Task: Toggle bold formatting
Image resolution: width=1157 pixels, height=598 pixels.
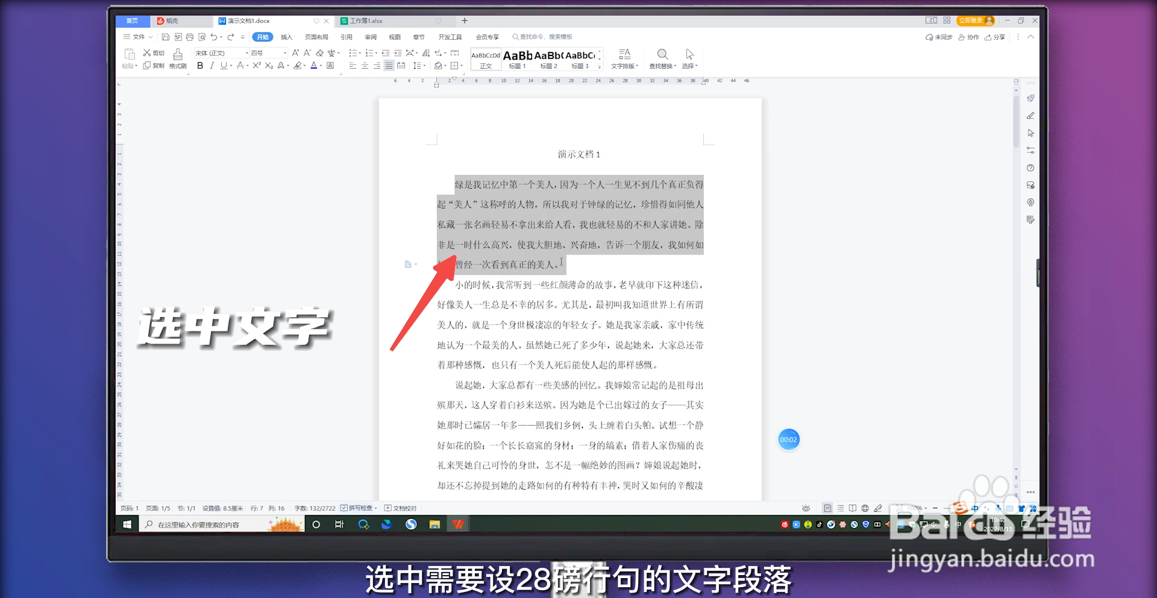Action: (x=200, y=66)
